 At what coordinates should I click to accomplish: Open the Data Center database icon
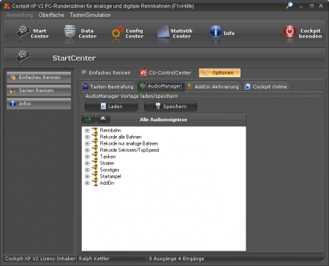click(x=70, y=31)
